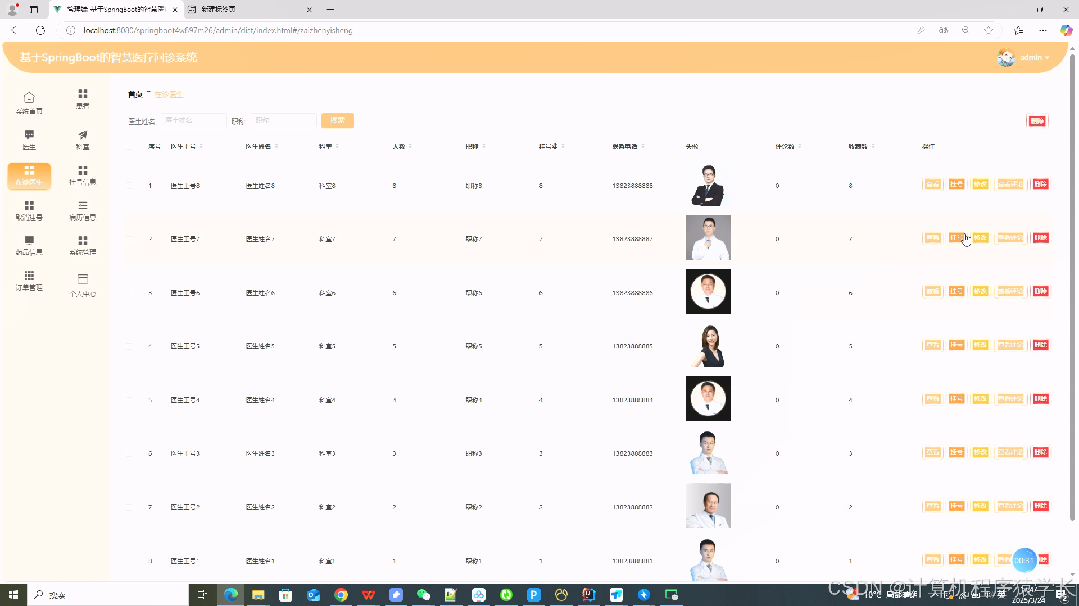The image size is (1079, 606).
Task: Tick the select-all checkbox in table header
Action: [x=129, y=147]
